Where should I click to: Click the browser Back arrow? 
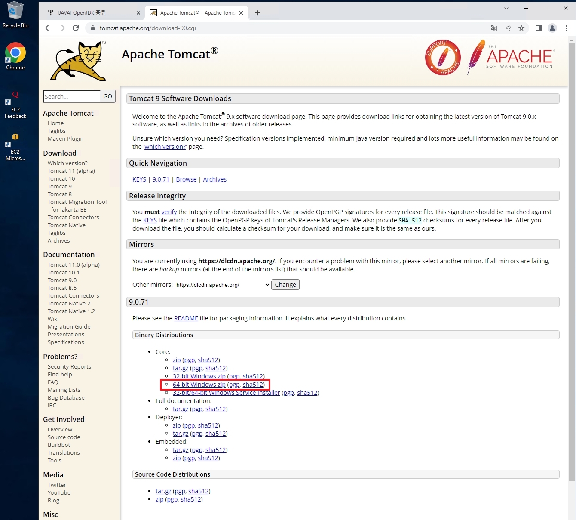48,28
